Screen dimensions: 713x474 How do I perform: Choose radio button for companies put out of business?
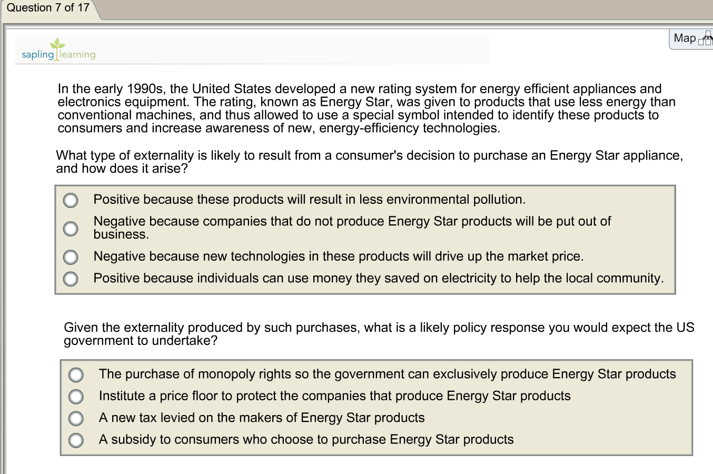click(x=71, y=229)
